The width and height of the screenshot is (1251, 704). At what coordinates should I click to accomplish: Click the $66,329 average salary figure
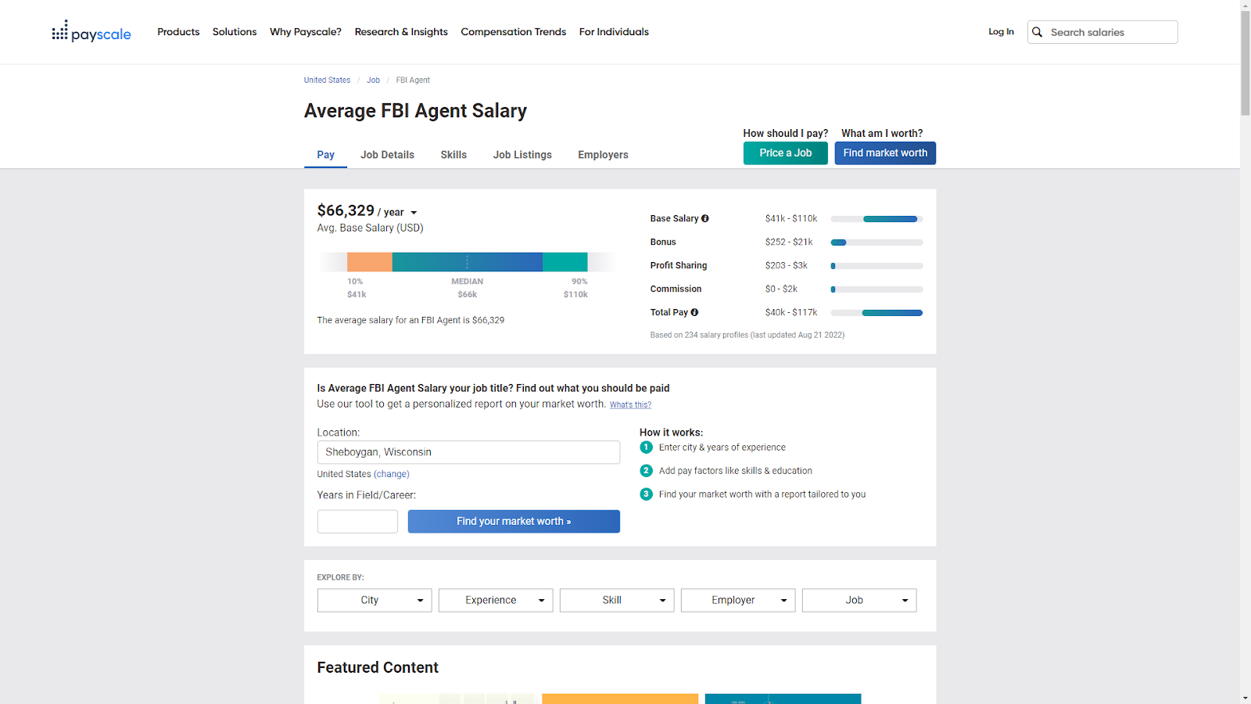[346, 210]
